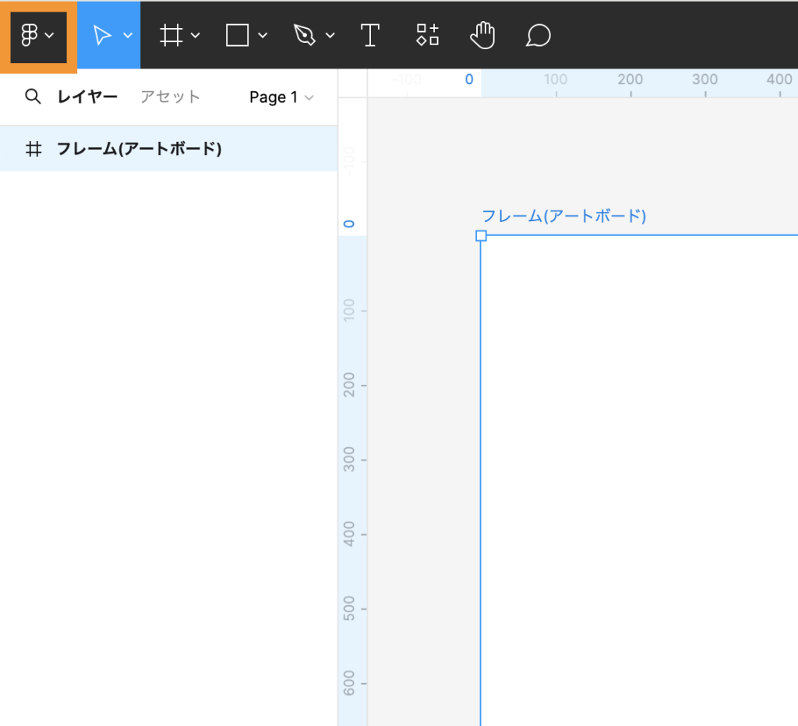Screen dimensions: 798x726
Task: Select the Comment tool
Action: click(538, 35)
